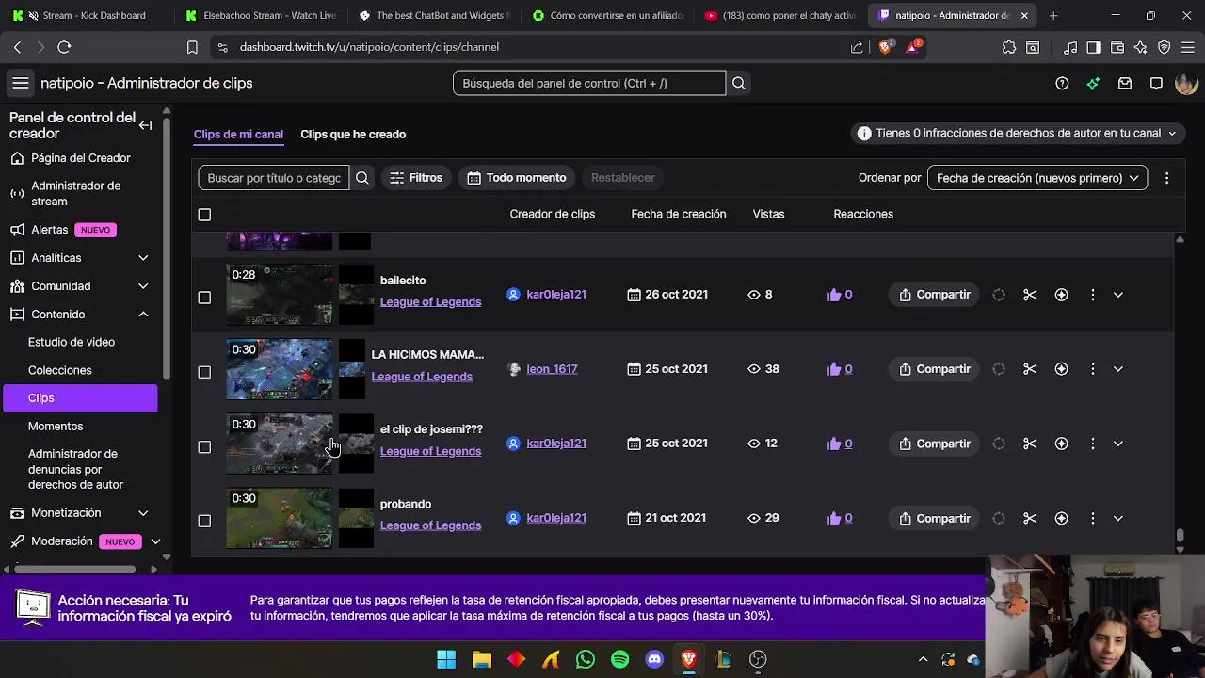This screenshot has width=1205, height=678.
Task: Open three-dot menu for probando clip
Action: [1092, 518]
